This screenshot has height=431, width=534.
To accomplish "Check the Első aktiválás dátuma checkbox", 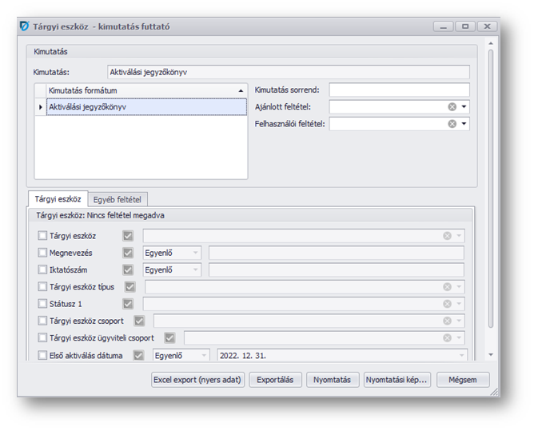I will [43, 355].
